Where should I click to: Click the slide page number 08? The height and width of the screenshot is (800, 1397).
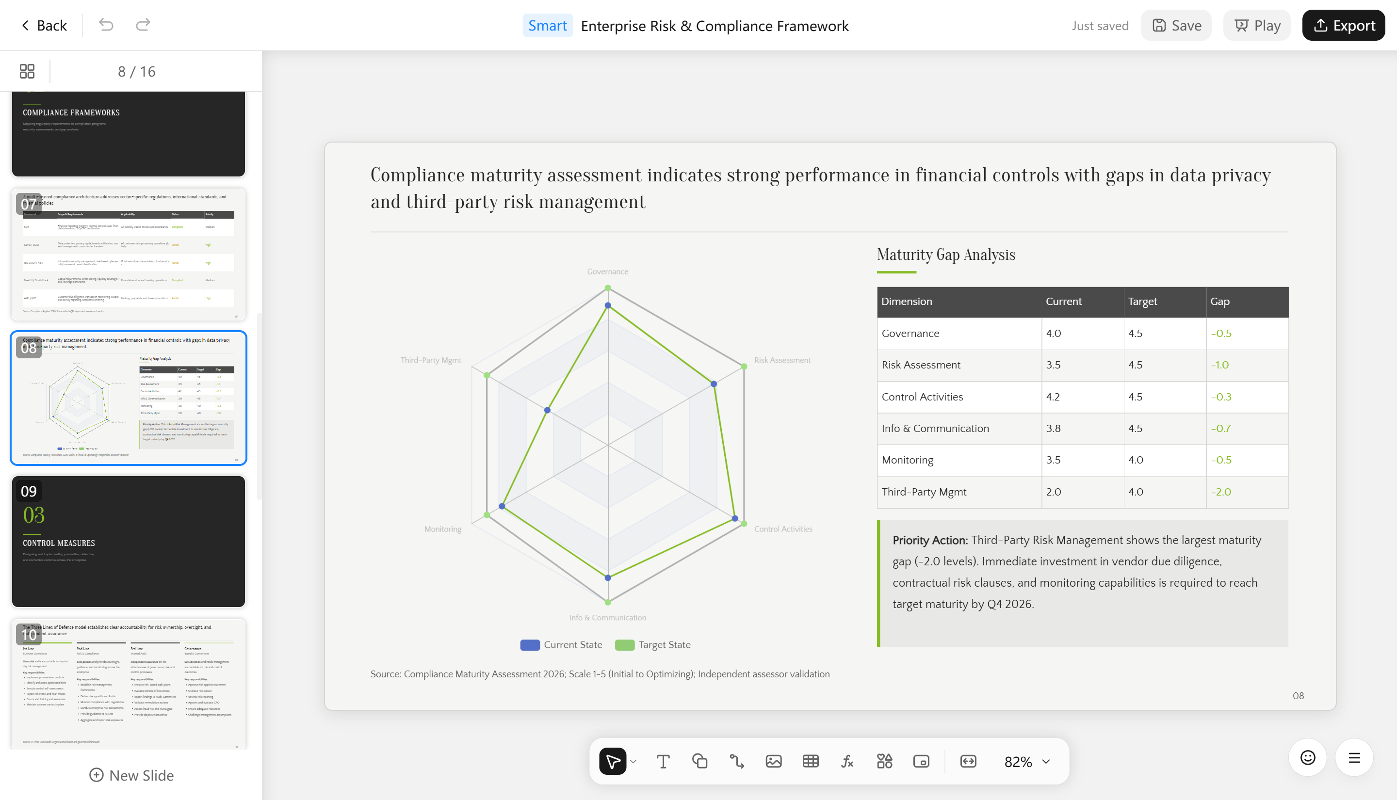[x=1298, y=696]
